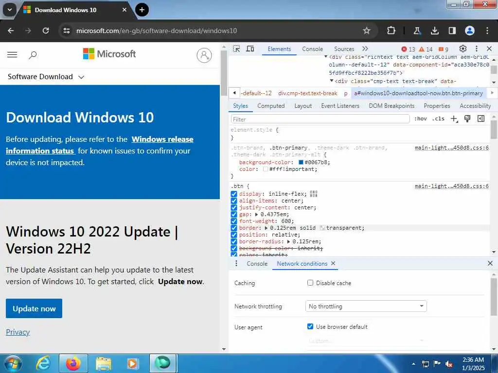Screen dimensions: 498x373
Task: View site information icon in address bar
Action: [66, 31]
